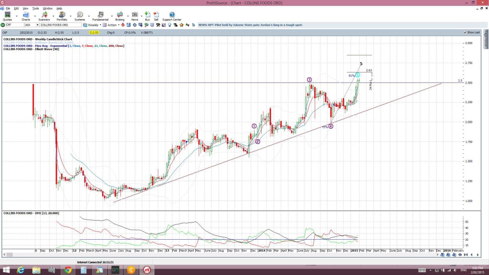Open the Quotes toolbar icon

pyautogui.click(x=7, y=15)
